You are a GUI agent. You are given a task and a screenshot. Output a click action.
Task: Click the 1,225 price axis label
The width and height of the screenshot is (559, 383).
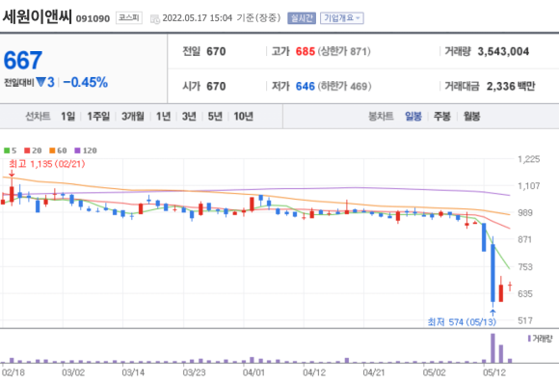(x=529, y=159)
